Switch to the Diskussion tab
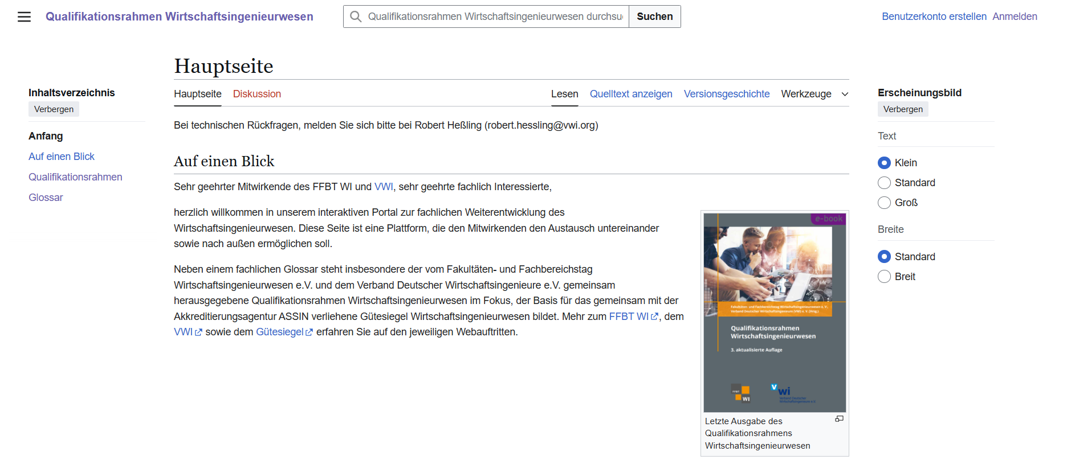Image resolution: width=1067 pixels, height=460 pixels. pyautogui.click(x=256, y=94)
